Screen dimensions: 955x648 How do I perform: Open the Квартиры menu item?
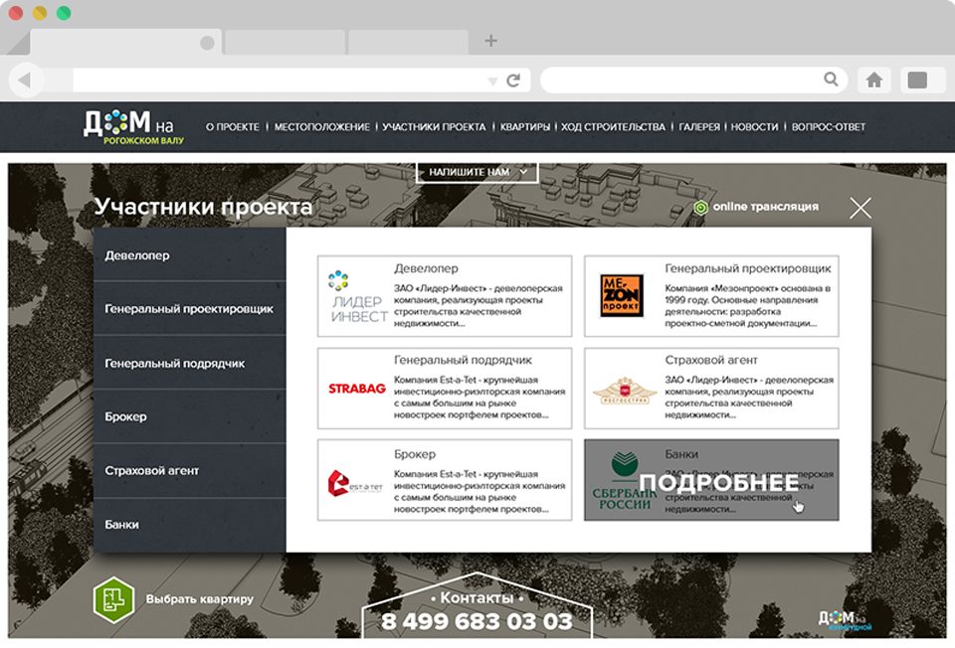[524, 127]
